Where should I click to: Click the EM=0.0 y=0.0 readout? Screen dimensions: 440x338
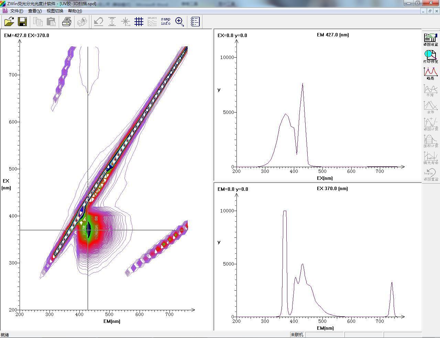[x=233, y=189]
